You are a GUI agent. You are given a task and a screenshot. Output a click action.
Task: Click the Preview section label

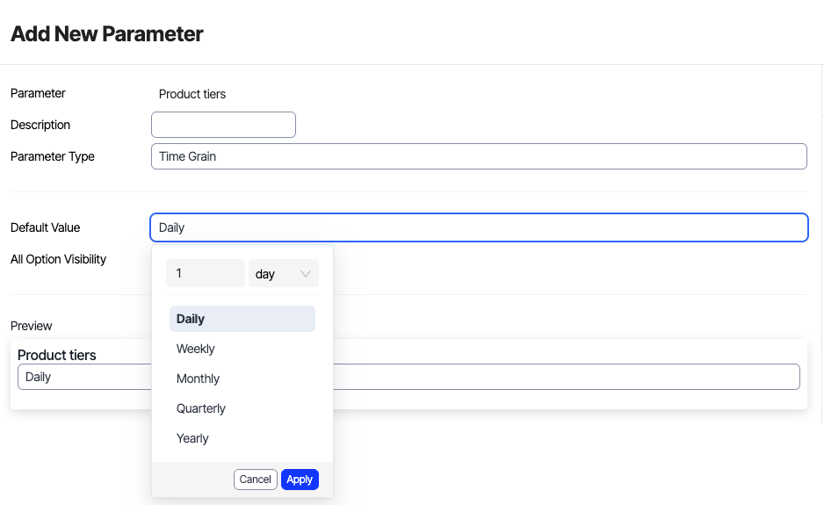pyautogui.click(x=32, y=326)
